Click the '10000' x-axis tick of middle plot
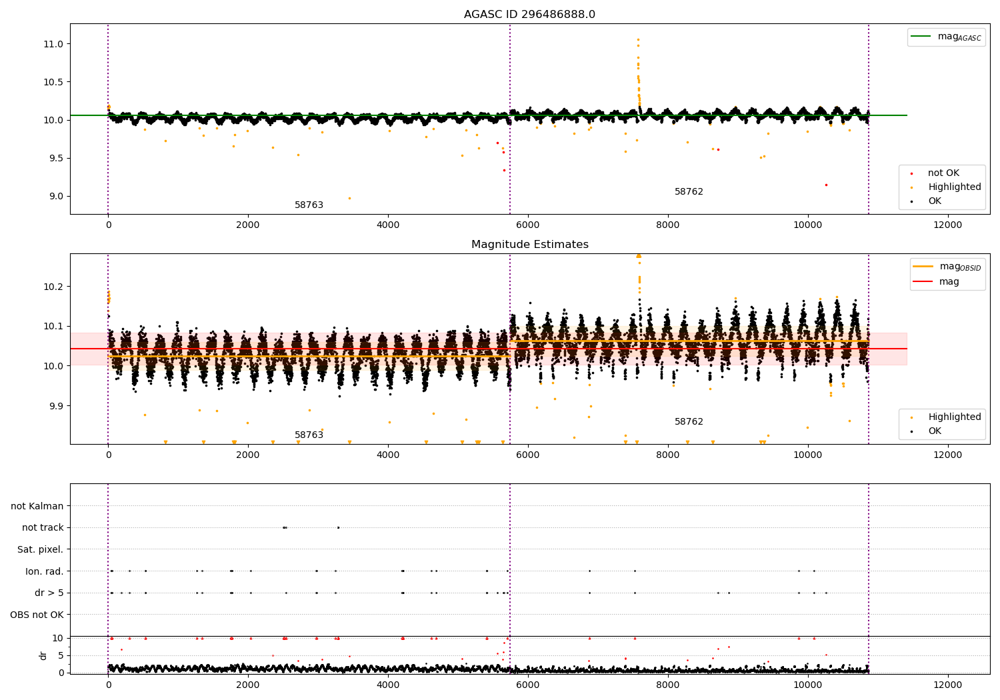The height and width of the screenshot is (700, 1000). pyautogui.click(x=808, y=455)
